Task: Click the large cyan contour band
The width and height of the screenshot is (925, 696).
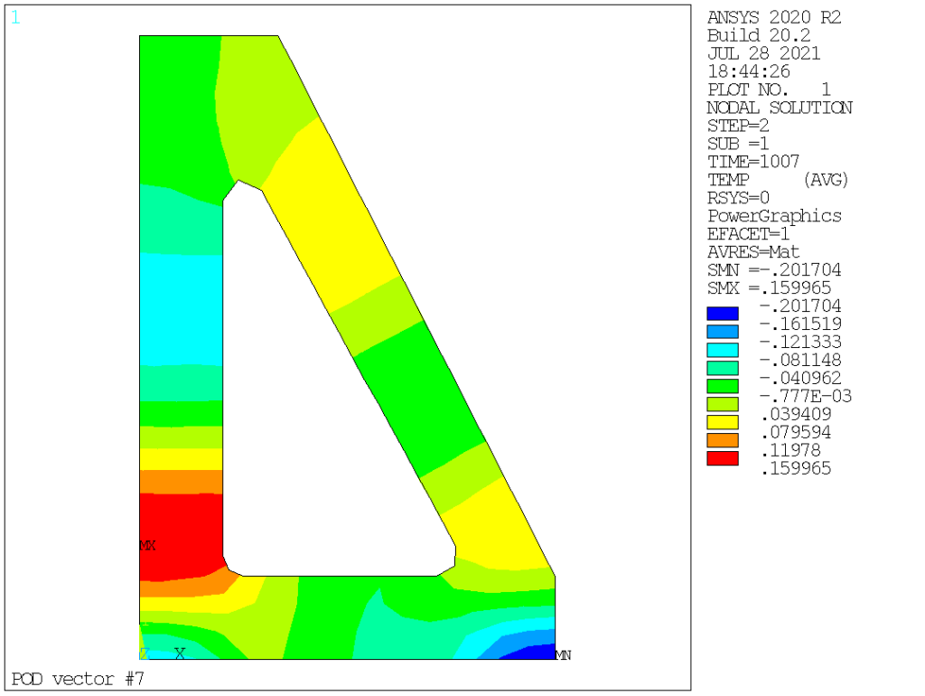Action: [181, 309]
